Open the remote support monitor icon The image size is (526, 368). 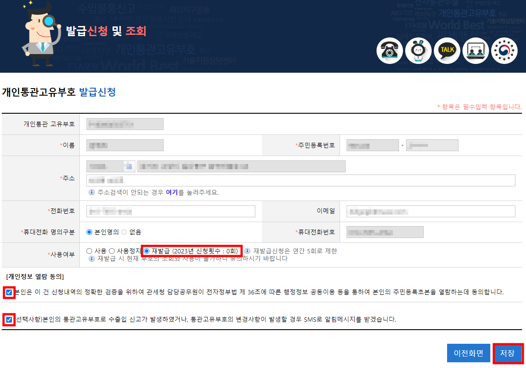click(x=476, y=51)
